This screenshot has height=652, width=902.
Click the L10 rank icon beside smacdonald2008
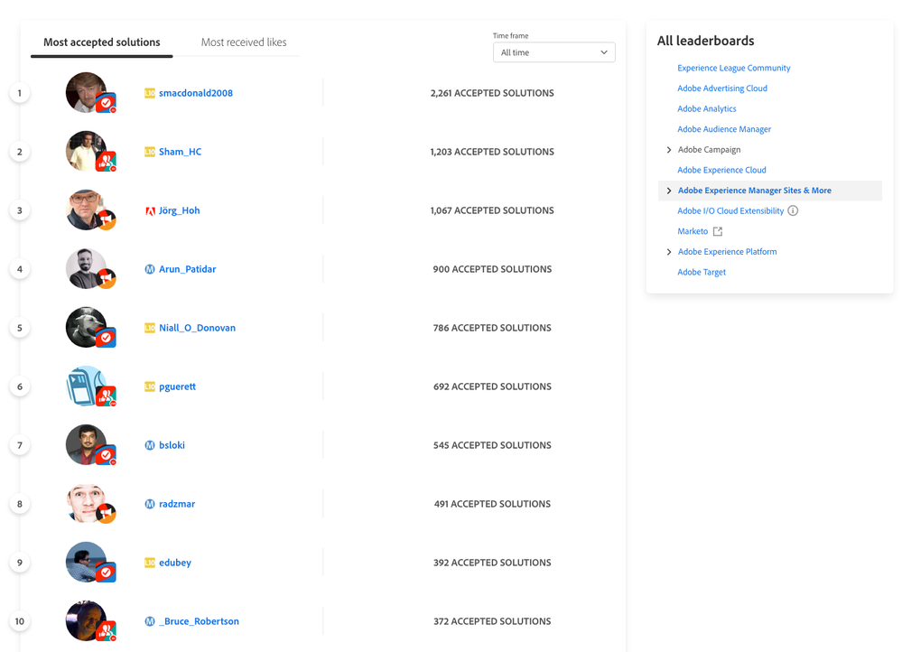point(150,93)
